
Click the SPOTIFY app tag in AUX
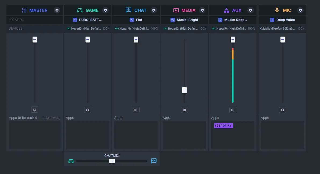[x=223, y=125]
